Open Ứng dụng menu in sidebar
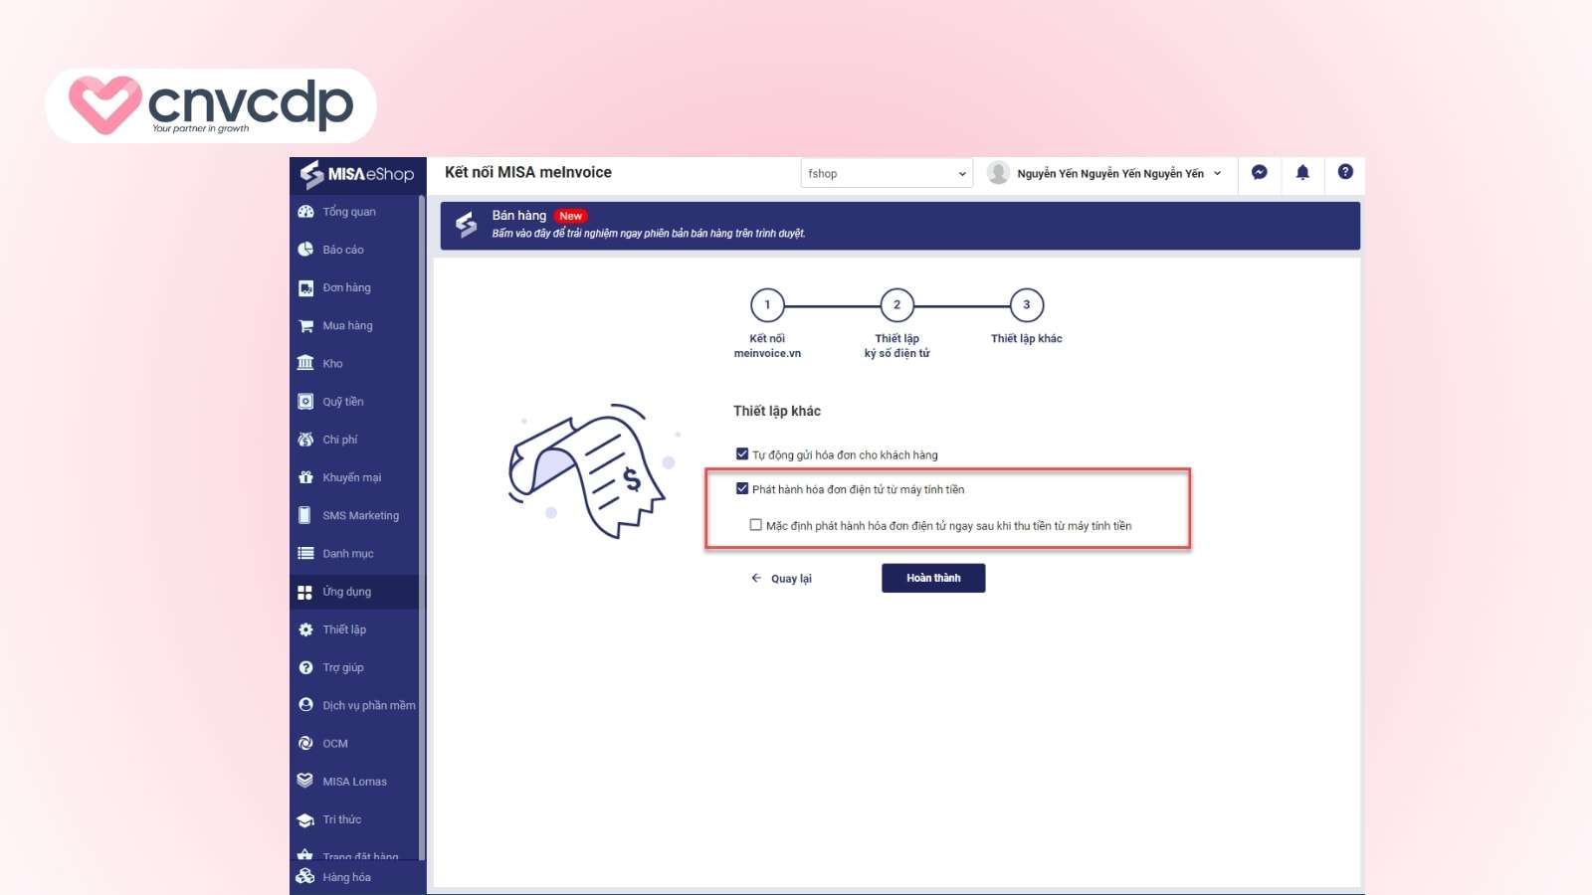1592x895 pixels. (x=346, y=592)
